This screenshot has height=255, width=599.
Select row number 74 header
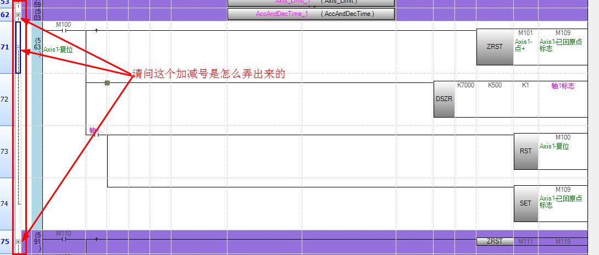pos(5,204)
